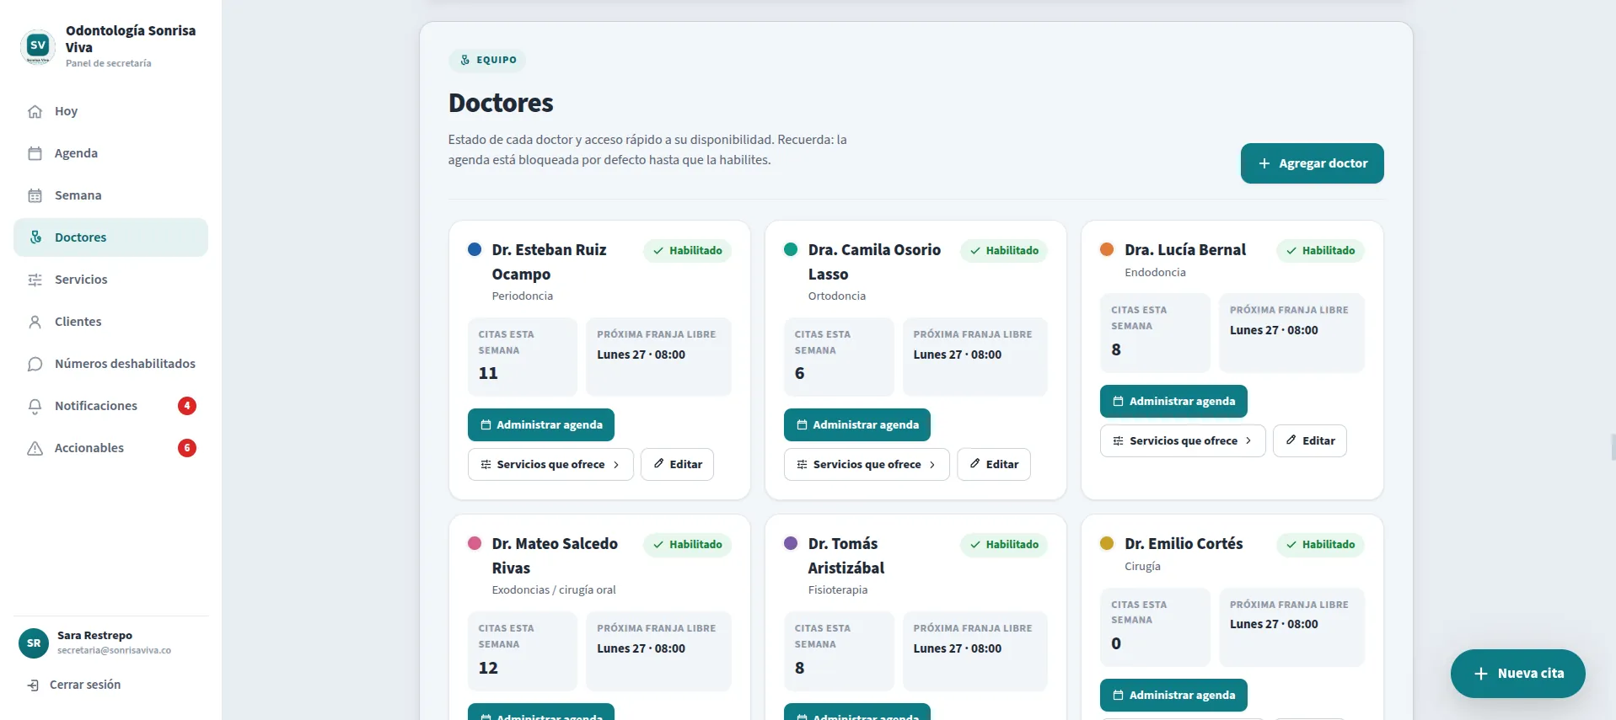The width and height of the screenshot is (1616, 720).
Task: Click purple color dot of Dr. Tomás Aristizábal
Action: coord(791,543)
